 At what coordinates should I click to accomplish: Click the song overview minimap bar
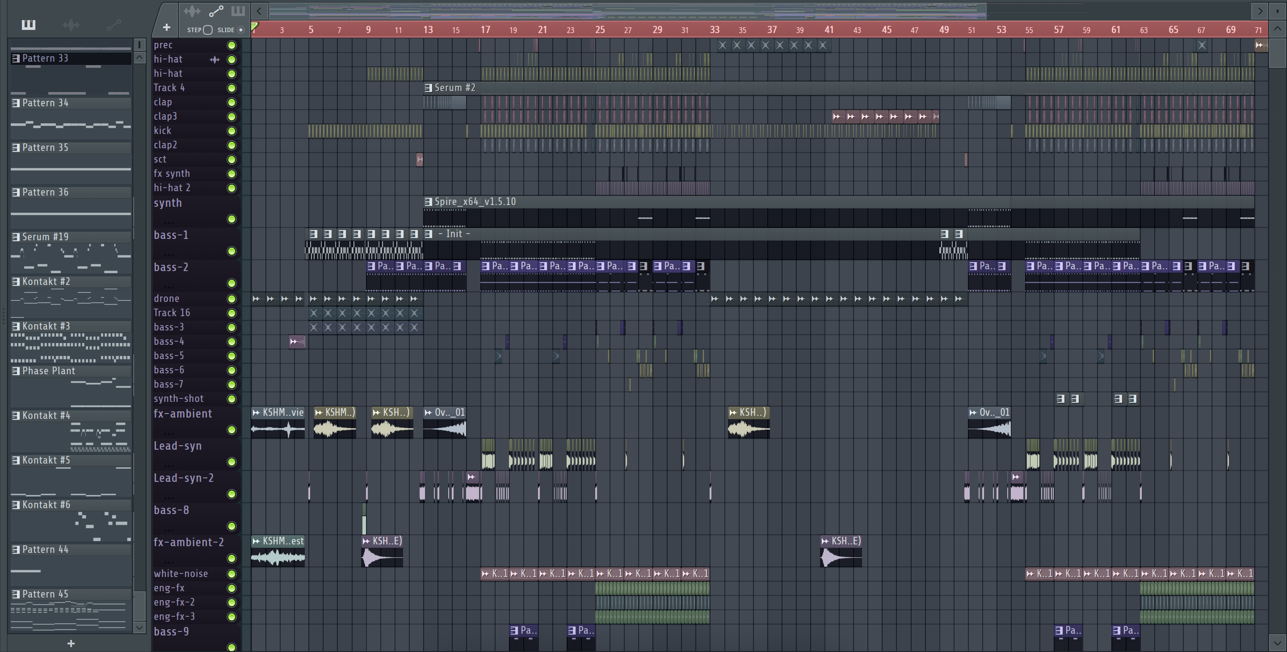point(628,10)
